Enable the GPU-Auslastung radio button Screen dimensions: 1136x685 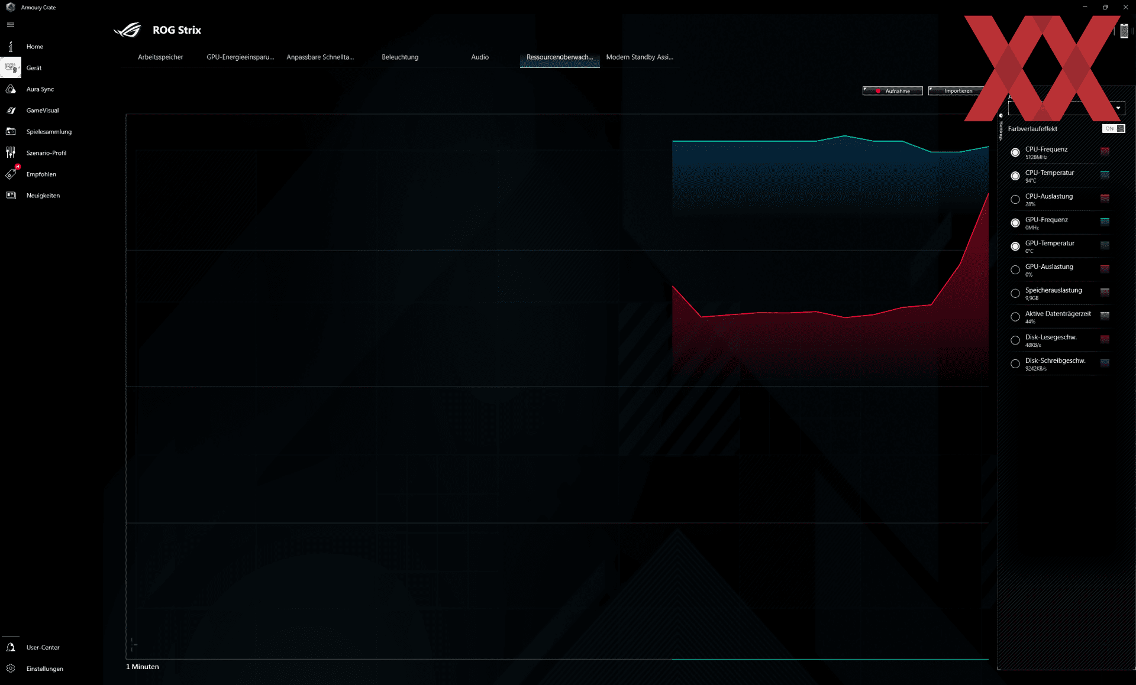(x=1015, y=270)
